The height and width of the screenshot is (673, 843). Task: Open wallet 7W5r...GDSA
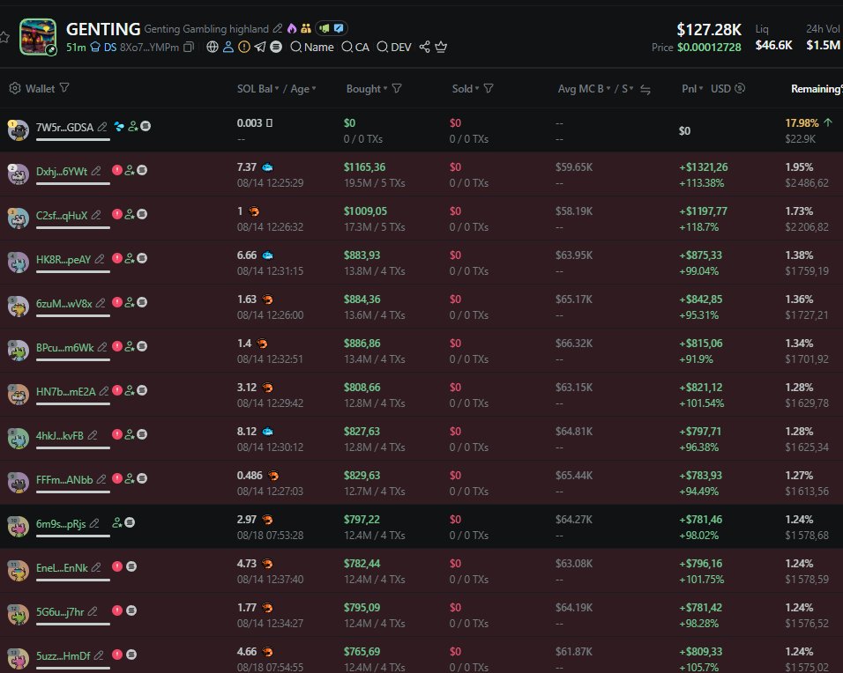(64, 128)
